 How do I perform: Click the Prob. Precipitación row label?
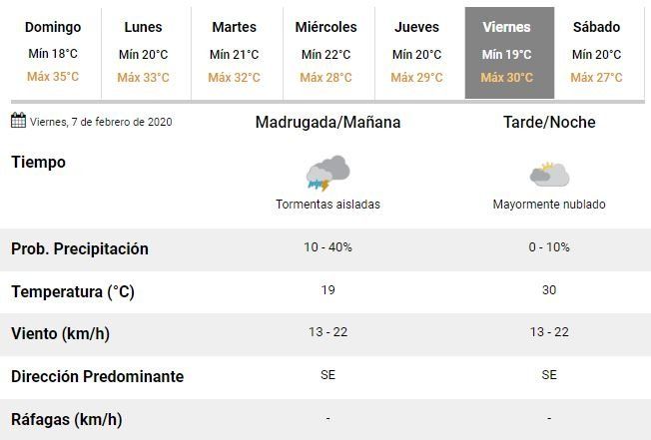click(x=80, y=249)
